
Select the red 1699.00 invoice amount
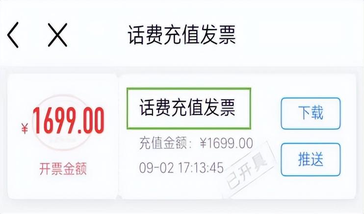(x=68, y=122)
